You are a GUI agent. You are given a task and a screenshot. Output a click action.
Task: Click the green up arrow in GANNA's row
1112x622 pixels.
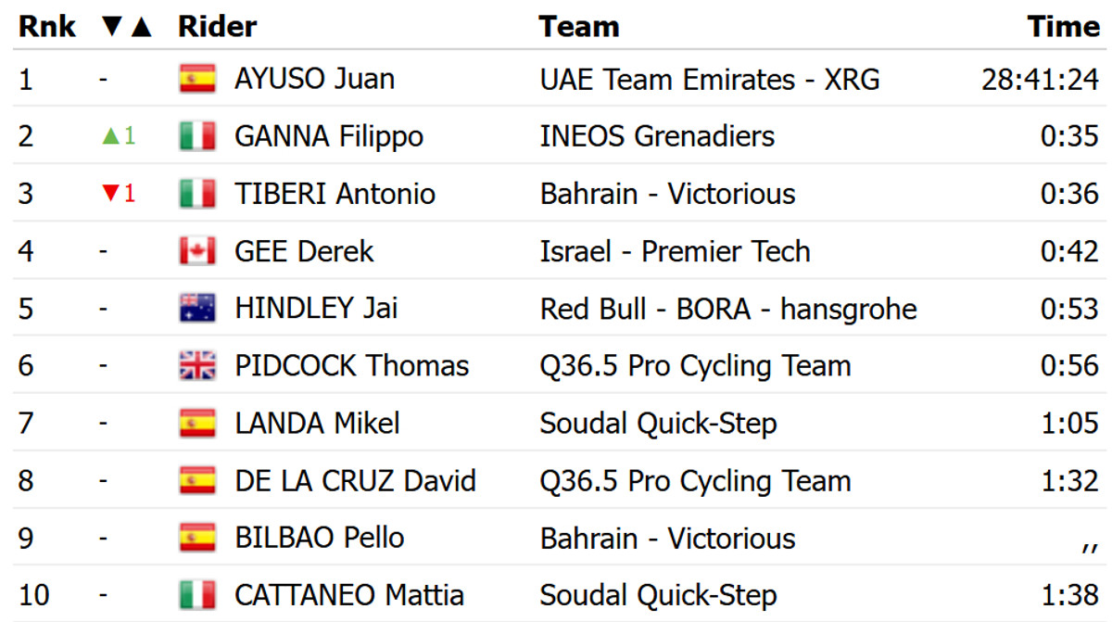111,137
